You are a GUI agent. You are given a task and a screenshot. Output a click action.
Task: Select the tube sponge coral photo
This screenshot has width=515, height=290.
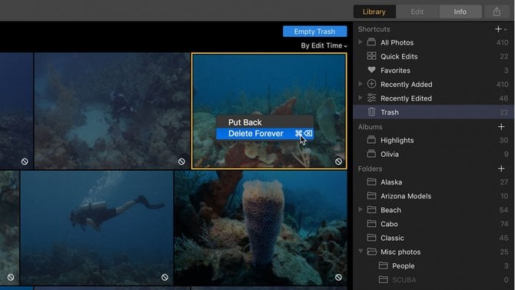tap(261, 228)
